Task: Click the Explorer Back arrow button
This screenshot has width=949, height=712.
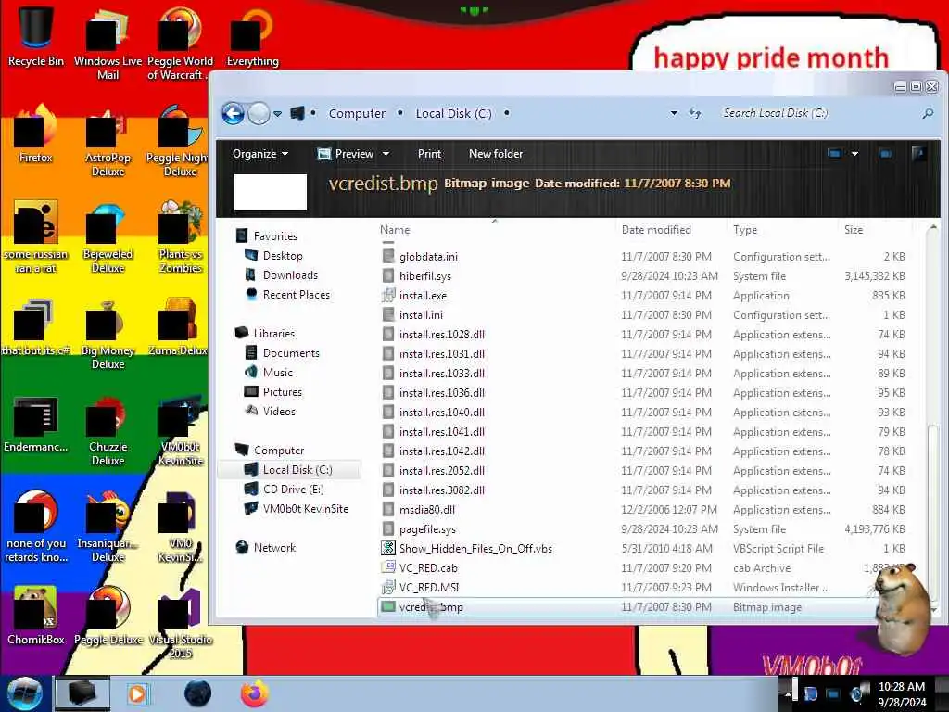Action: [233, 113]
